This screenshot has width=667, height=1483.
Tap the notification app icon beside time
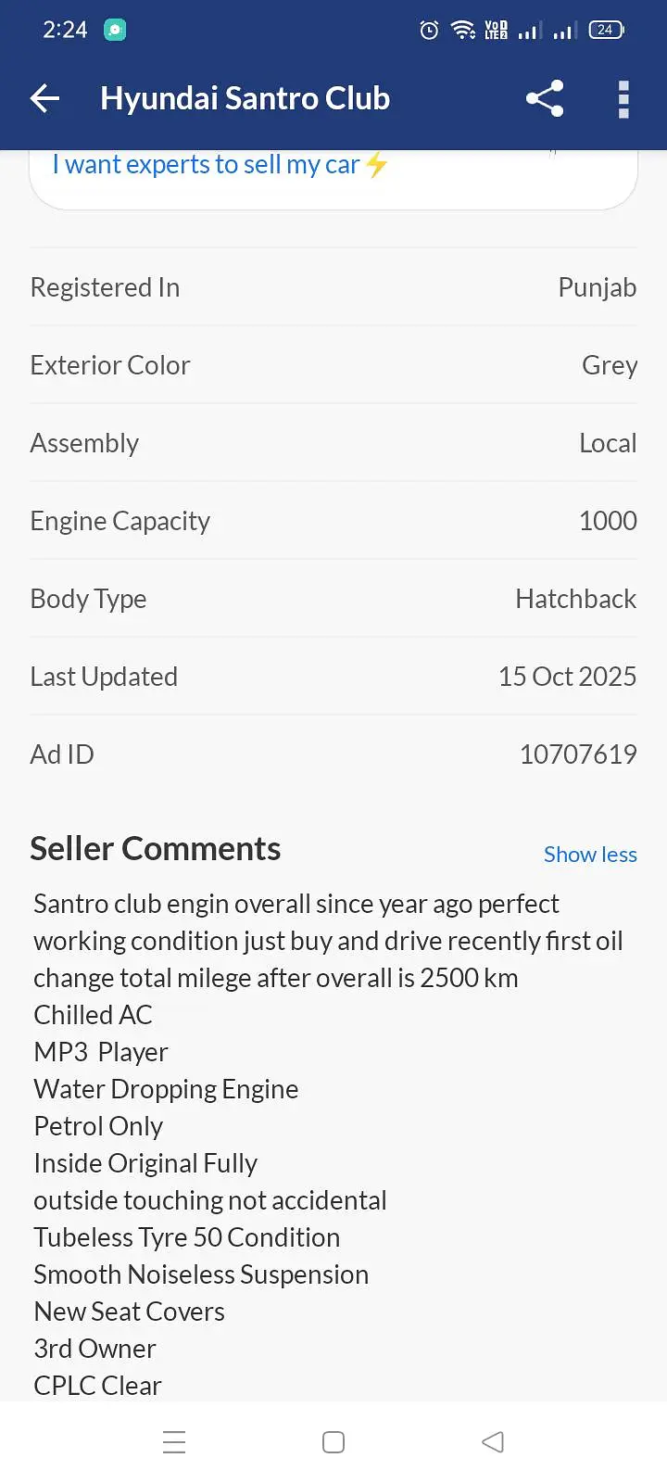tap(115, 31)
